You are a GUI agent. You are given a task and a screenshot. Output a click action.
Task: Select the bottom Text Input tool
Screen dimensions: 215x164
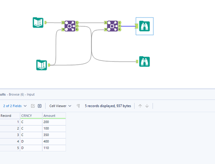pos(42,65)
